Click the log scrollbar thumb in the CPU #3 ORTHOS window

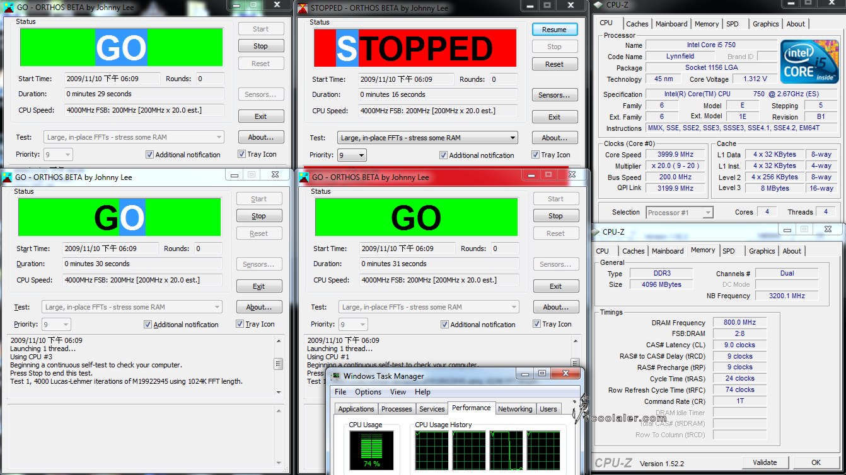(279, 364)
